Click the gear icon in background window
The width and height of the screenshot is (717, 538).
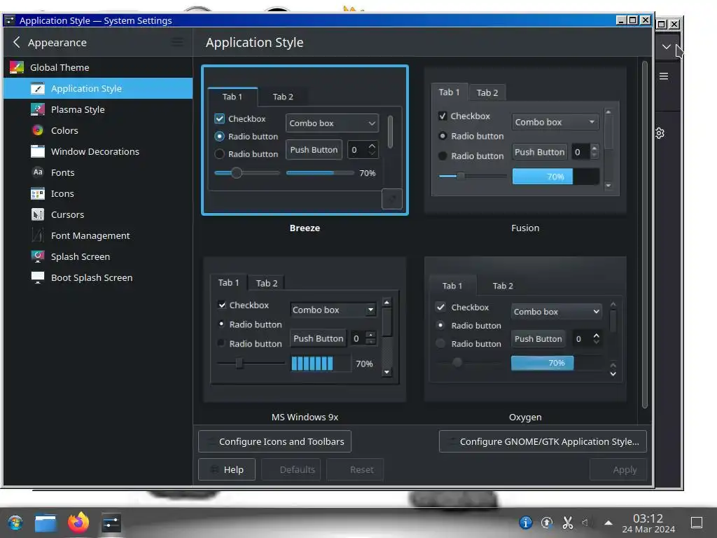click(x=660, y=133)
